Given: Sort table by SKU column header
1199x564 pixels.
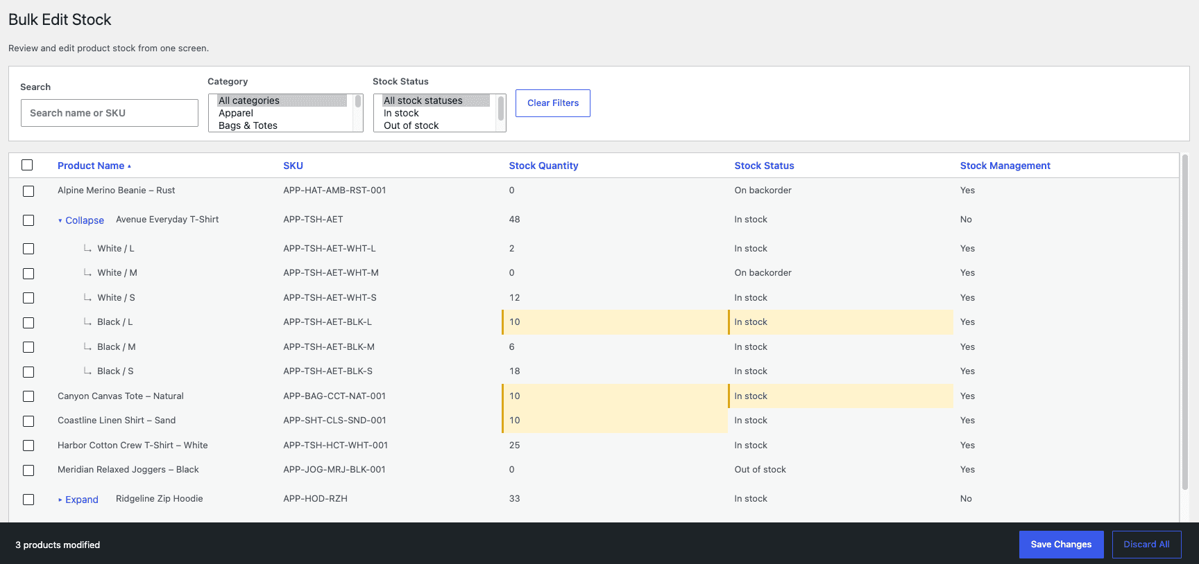Looking at the screenshot, I should 293,166.
